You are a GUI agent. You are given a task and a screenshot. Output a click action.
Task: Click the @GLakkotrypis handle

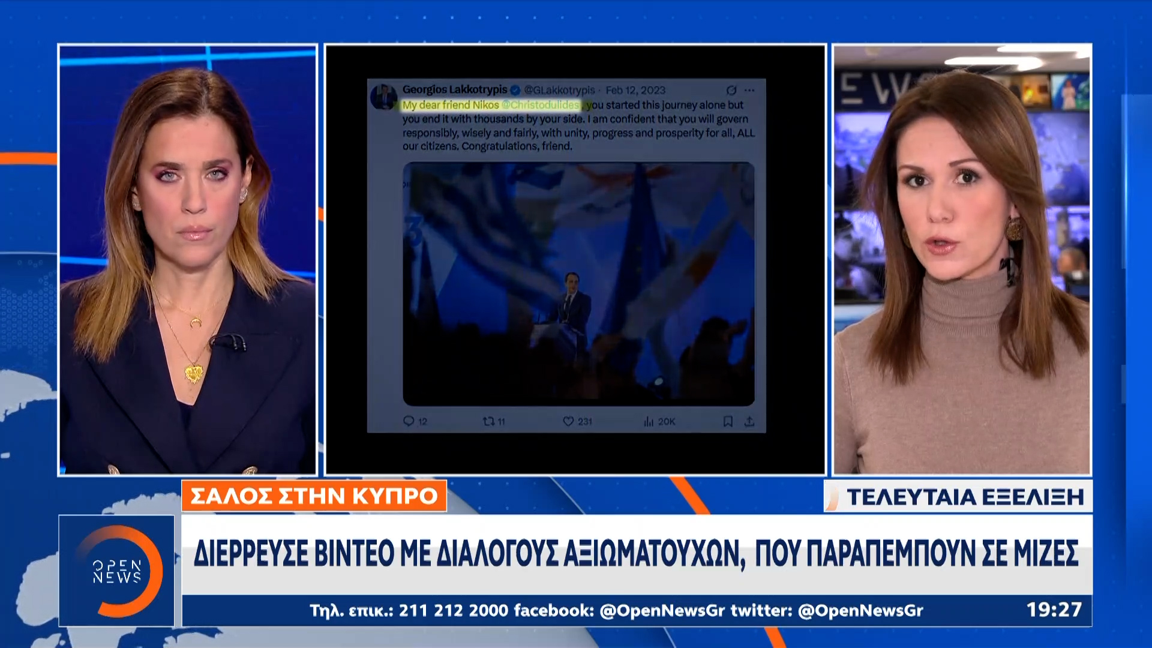(x=559, y=90)
